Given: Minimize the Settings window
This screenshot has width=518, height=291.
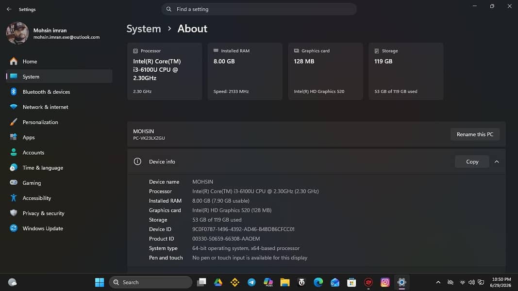Looking at the screenshot, I should tap(475, 6).
